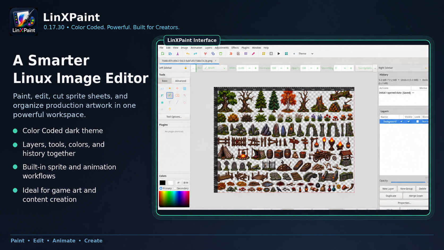Click the swap colors arrows button

(x=178, y=183)
